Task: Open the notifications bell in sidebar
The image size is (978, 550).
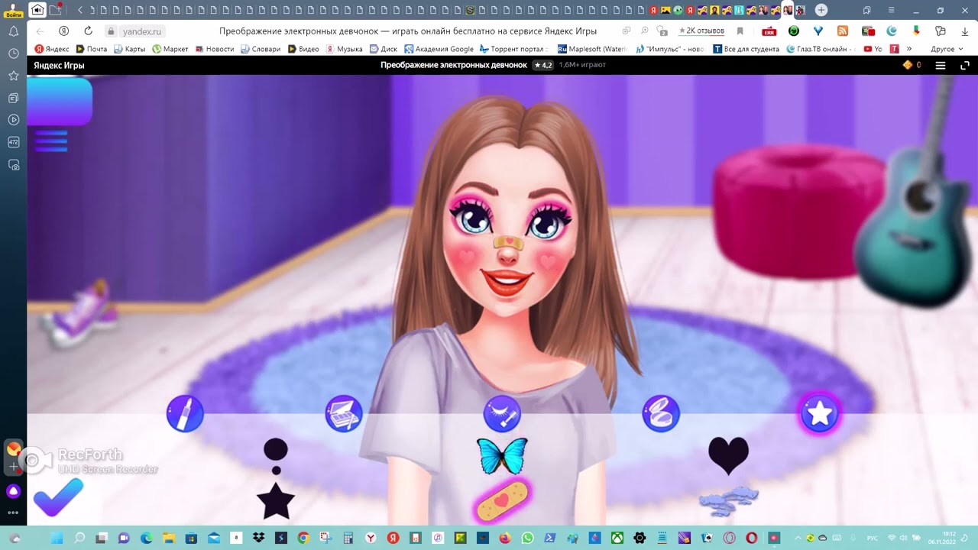Action: [13, 31]
